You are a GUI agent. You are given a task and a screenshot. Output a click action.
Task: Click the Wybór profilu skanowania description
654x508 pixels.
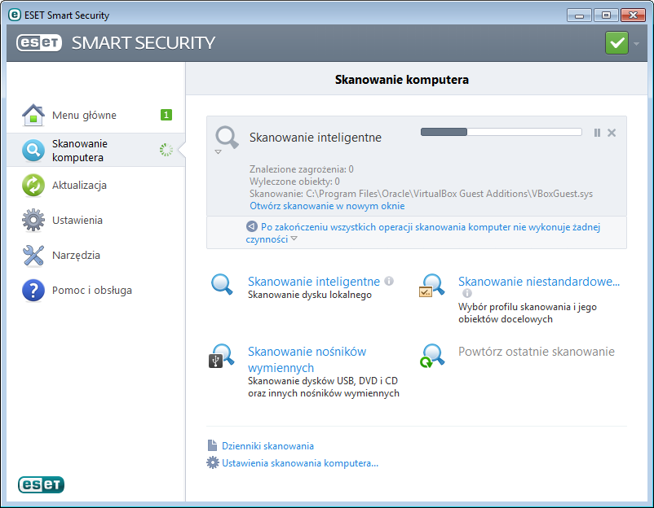pyautogui.click(x=528, y=313)
